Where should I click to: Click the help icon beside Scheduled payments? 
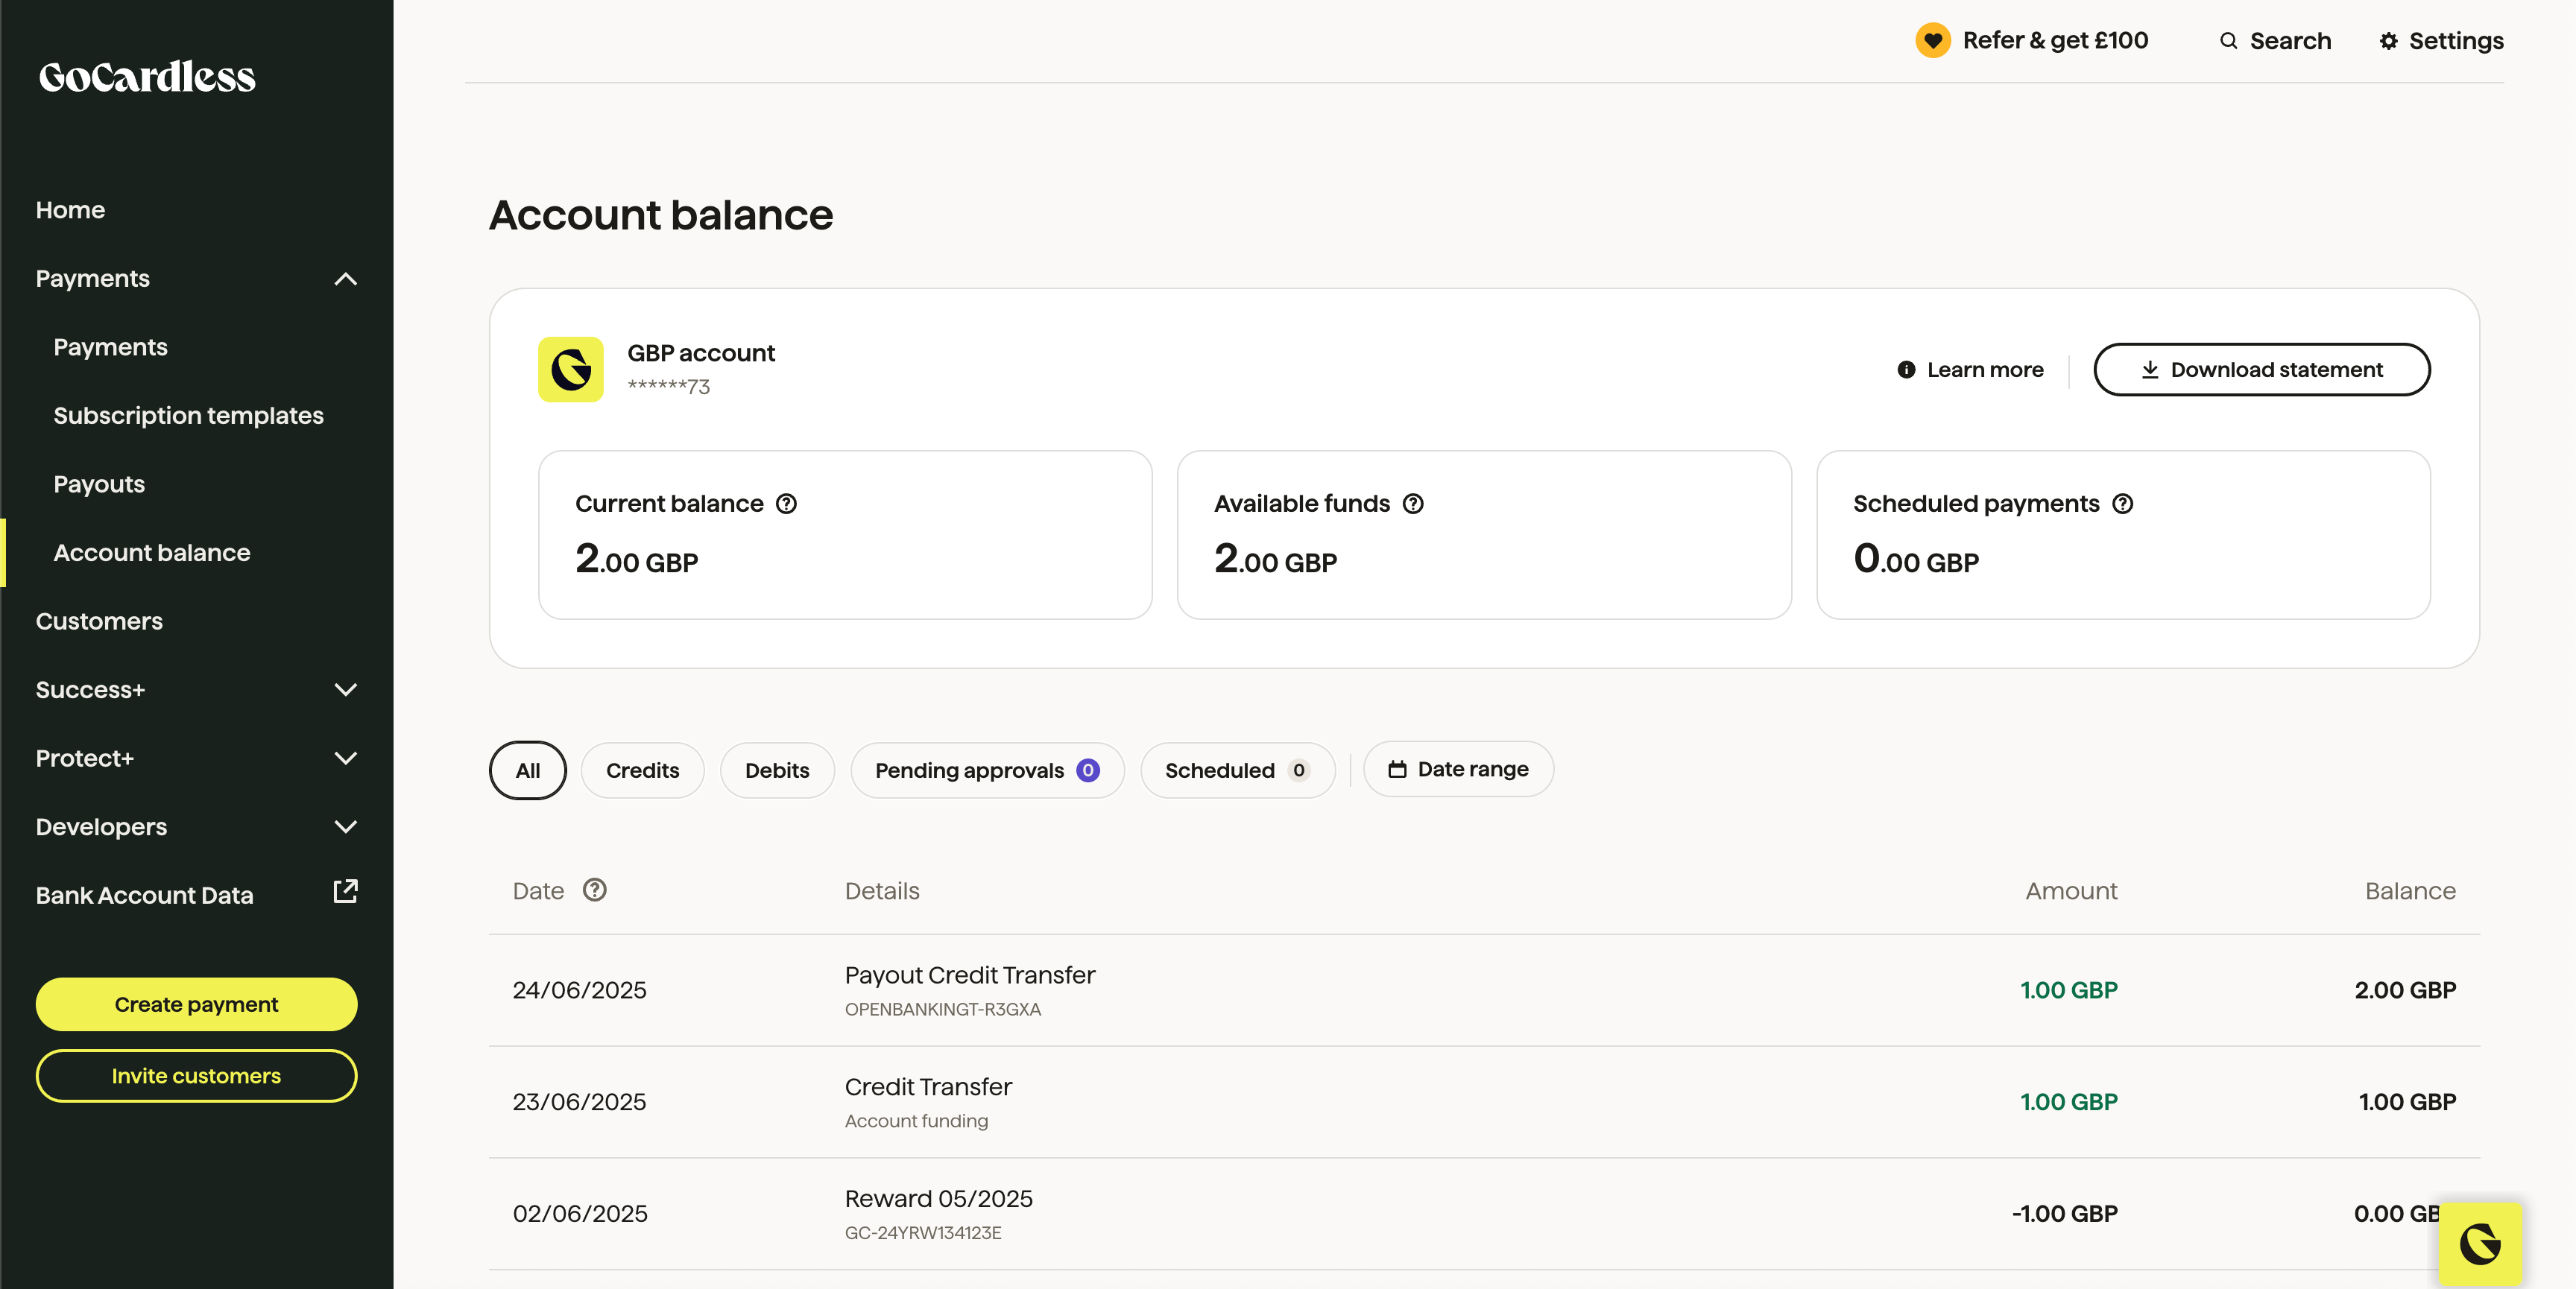point(2122,504)
